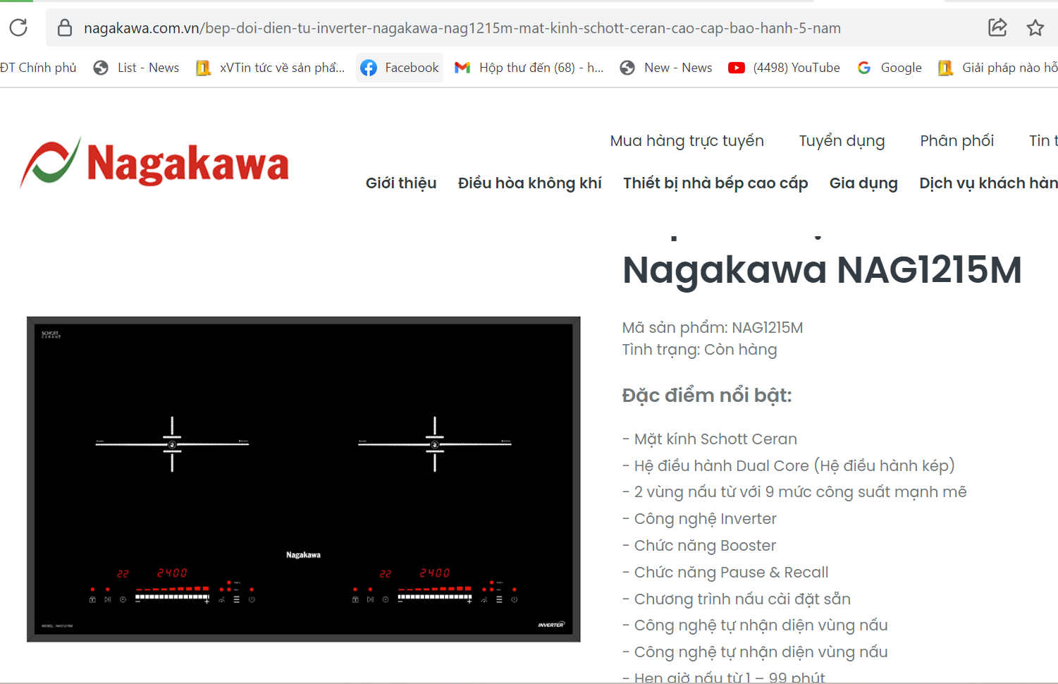Image resolution: width=1058 pixels, height=684 pixels.
Task: Click the share page icon
Action: tap(997, 28)
